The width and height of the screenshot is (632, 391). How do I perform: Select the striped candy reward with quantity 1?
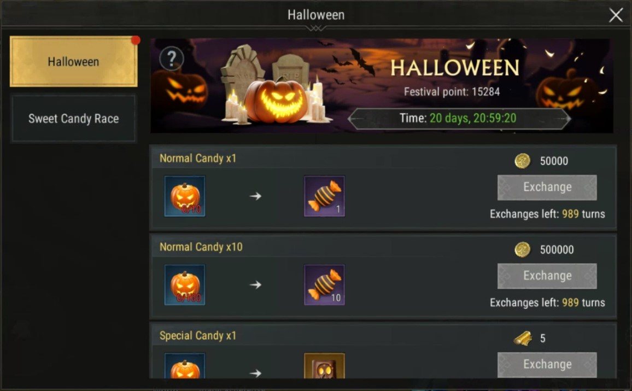[324, 196]
